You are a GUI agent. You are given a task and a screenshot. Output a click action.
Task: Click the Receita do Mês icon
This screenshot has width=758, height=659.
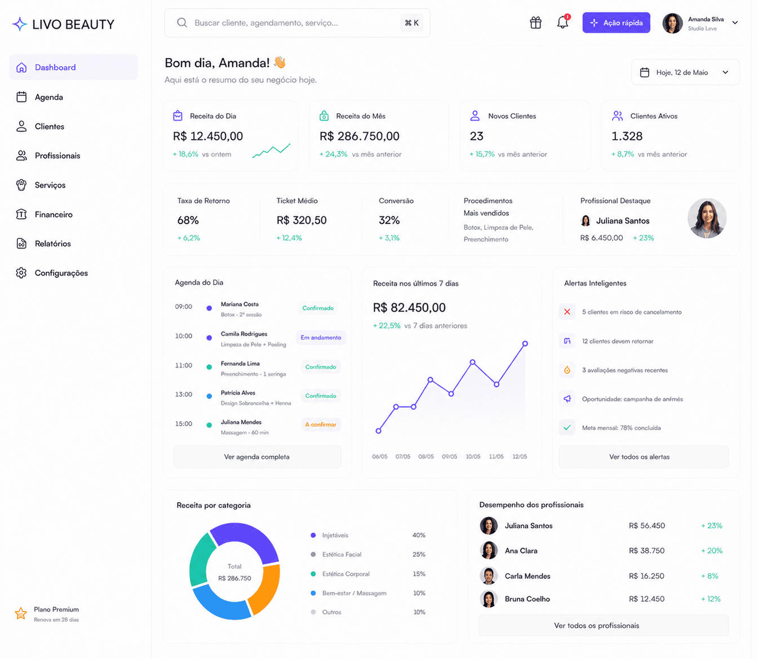point(324,116)
